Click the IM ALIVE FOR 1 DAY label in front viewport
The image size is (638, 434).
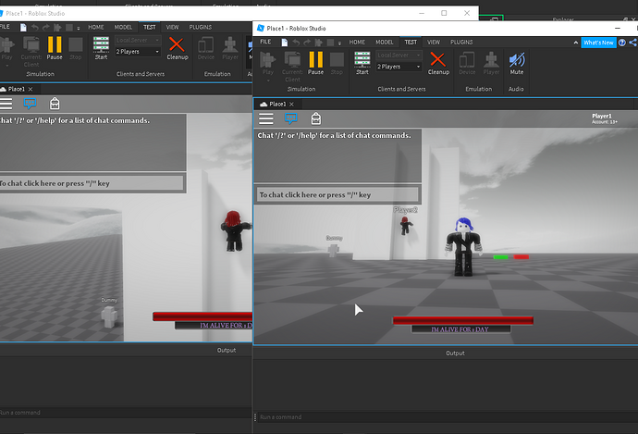[x=460, y=329]
